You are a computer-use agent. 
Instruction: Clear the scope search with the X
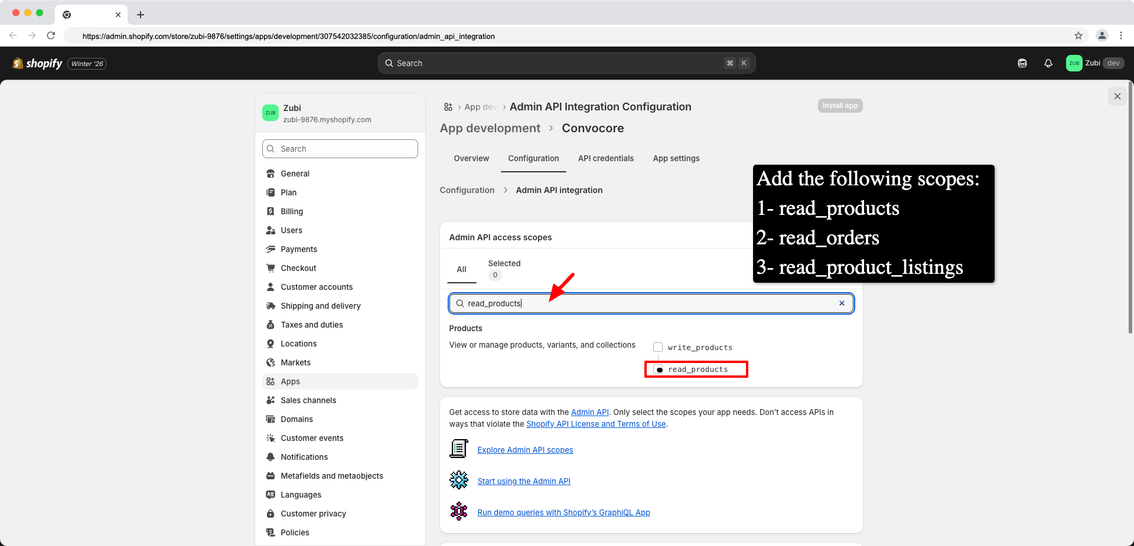coord(842,303)
